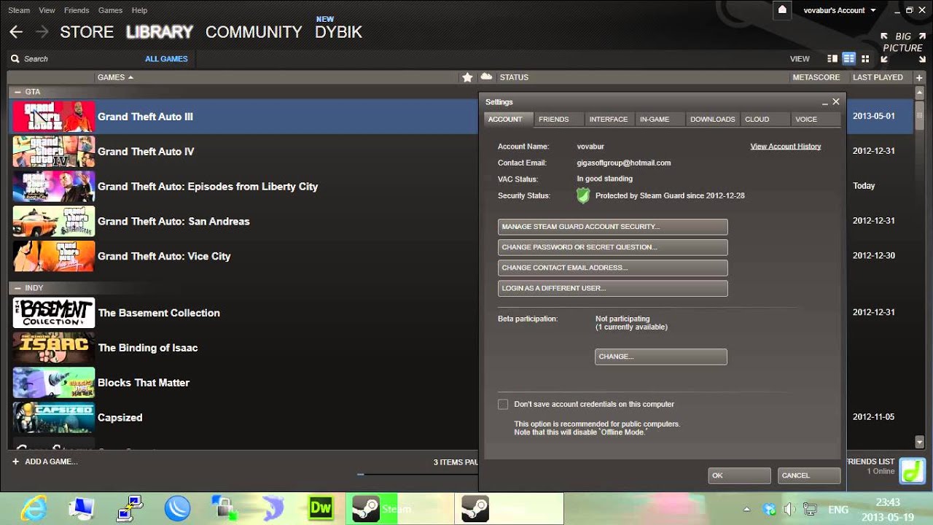
Task: Open Dreamweaver from taskbar
Action: 321,508
